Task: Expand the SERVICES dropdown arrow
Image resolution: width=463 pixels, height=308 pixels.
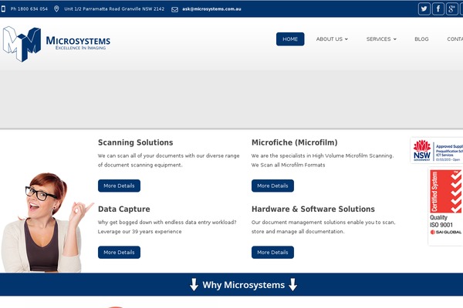Action: (395, 39)
